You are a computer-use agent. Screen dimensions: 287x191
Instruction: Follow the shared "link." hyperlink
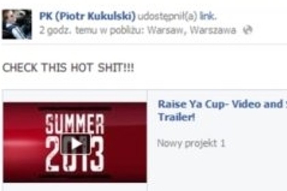(208, 16)
